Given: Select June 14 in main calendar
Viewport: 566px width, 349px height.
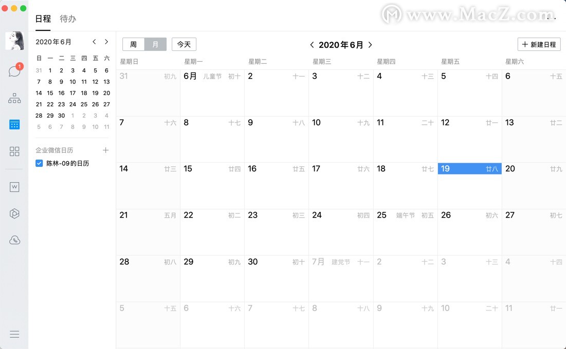Looking at the screenshot, I should click(x=148, y=186).
